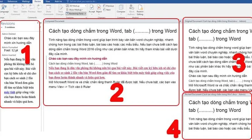Close the Compared Document pane

tap(180, 21)
